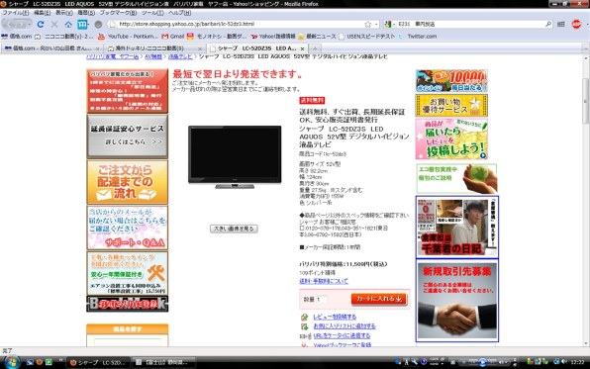Open a new tab with the plus button
Viewport: 590px width, 369px height.
click(315, 48)
